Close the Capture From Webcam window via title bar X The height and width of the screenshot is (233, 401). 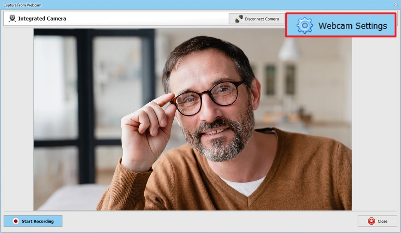[396, 5]
